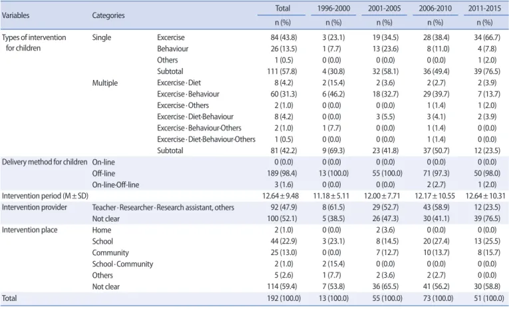This screenshot has width=509, height=309.
Task: Select the '12.17 ± 10.55' value
Action: pyautogui.click(x=434, y=196)
